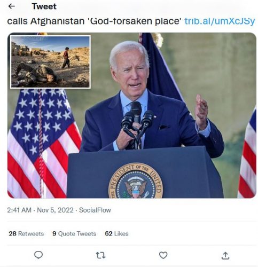Show the 62 Likes list

coord(116,233)
